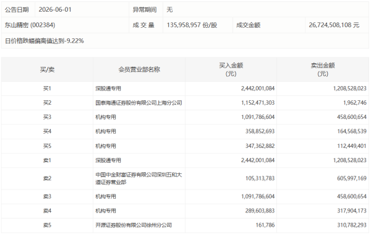Click the buy amount 358,852,693
371x239 pixels.
[260, 131]
